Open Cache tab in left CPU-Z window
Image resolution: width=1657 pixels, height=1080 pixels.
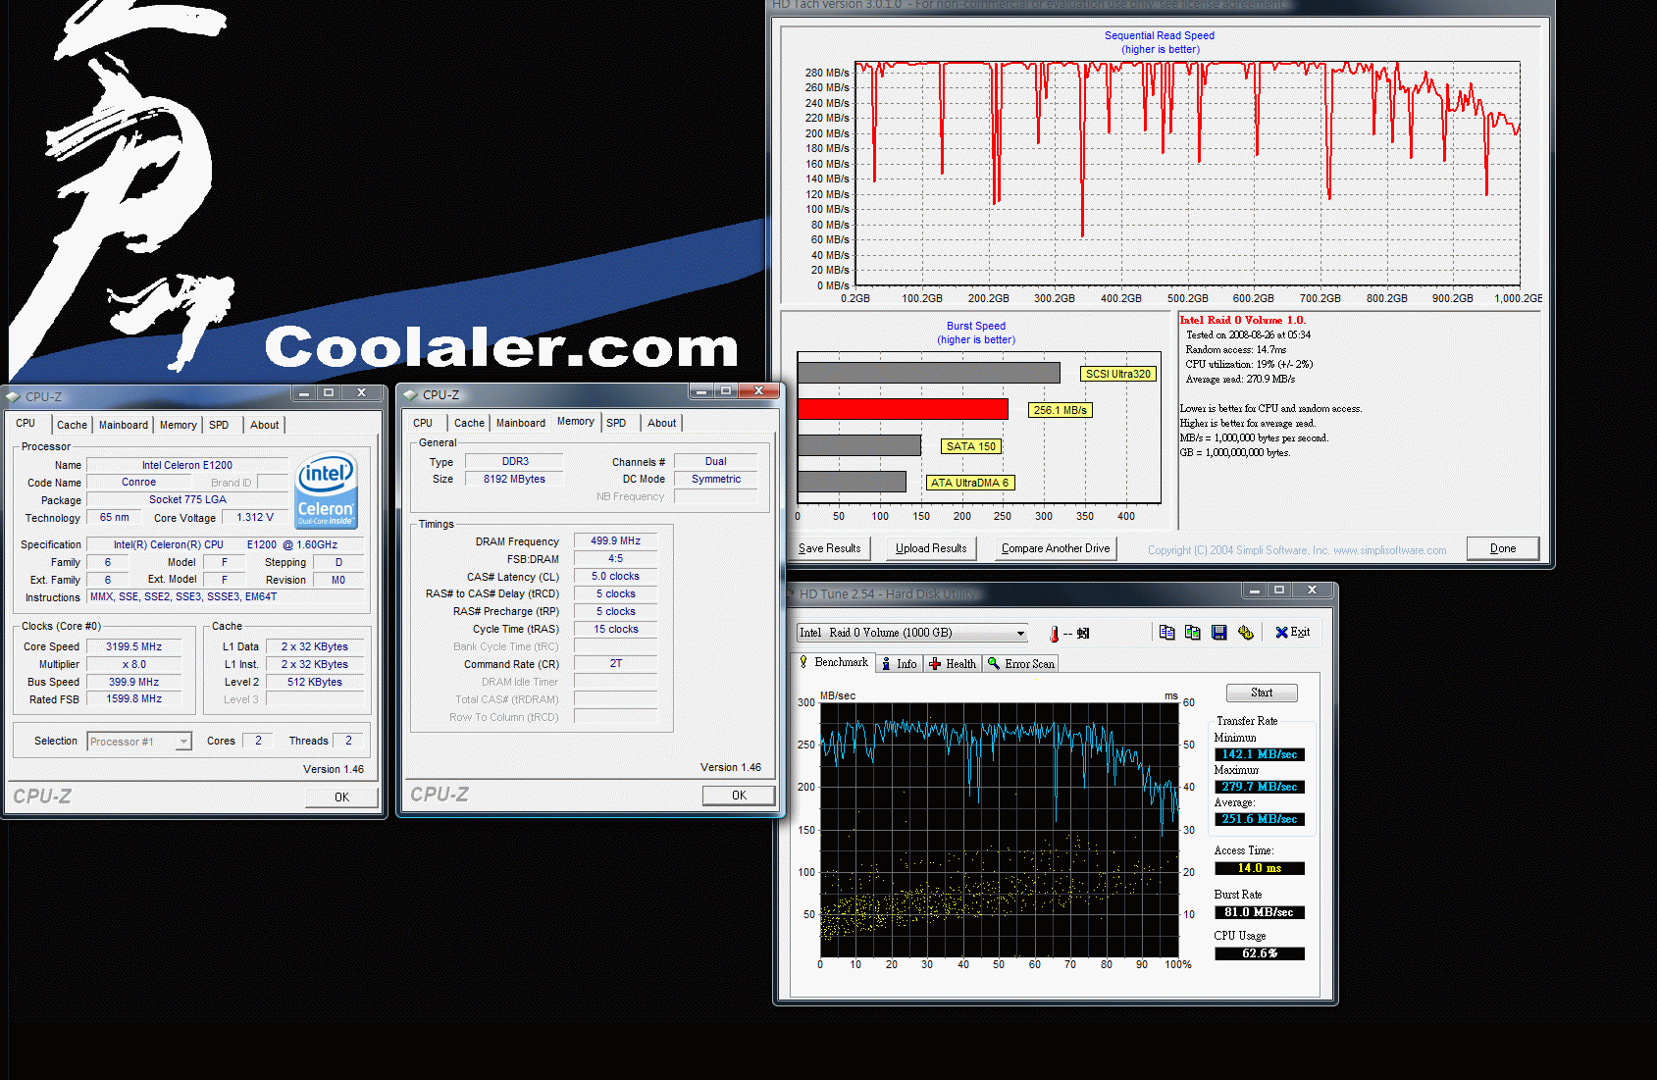point(72,425)
